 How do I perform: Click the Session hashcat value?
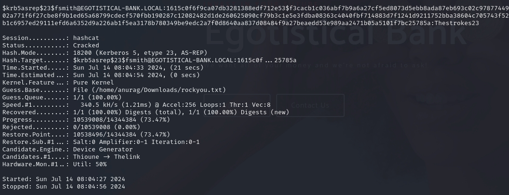pyautogui.click(x=86, y=38)
